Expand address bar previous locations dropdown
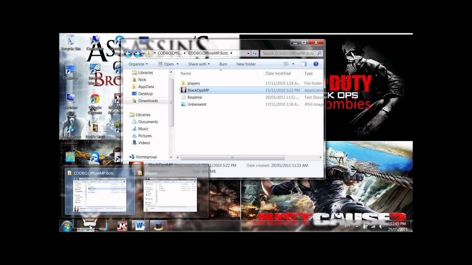Screen dimensions: 472x265 tap(248, 53)
